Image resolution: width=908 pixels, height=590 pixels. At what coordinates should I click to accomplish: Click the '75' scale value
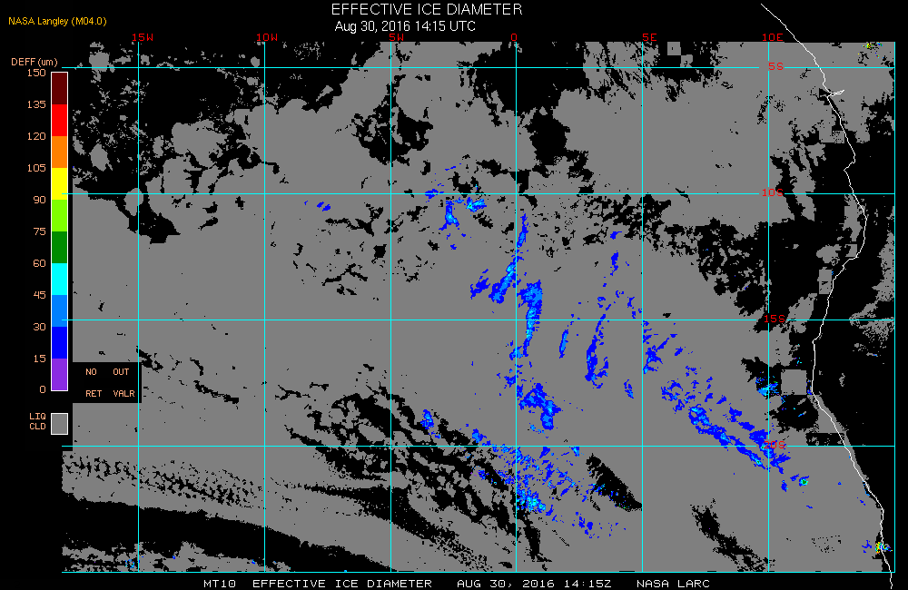(x=39, y=231)
